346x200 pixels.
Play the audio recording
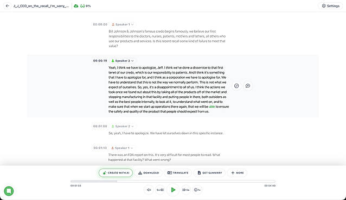(173, 190)
